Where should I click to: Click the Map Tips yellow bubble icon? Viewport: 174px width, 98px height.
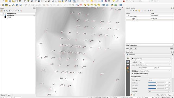(x=114, y=1)
